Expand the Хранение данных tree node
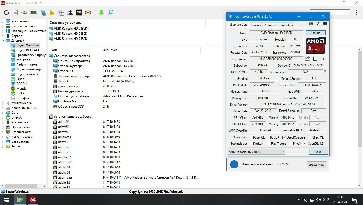 tap(3, 108)
